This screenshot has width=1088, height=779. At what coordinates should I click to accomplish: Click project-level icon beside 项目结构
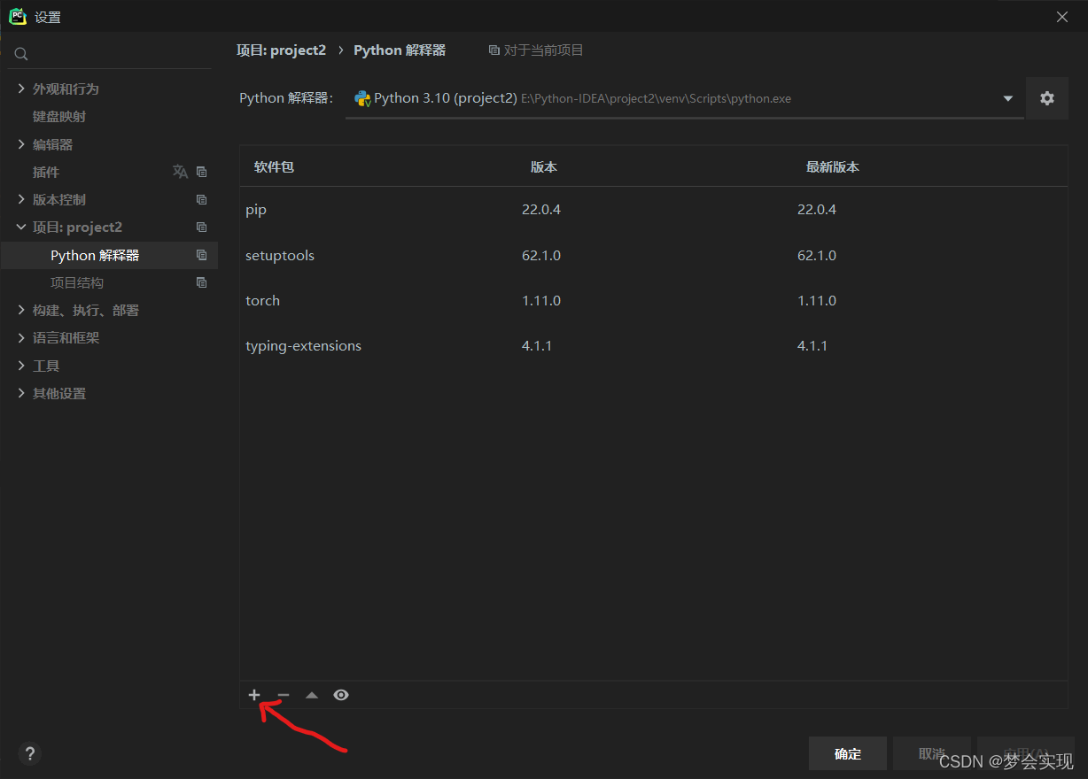point(201,283)
